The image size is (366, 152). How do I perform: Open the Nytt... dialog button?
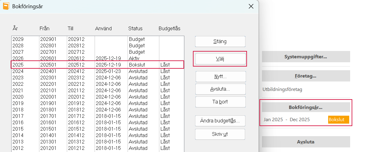click(220, 77)
